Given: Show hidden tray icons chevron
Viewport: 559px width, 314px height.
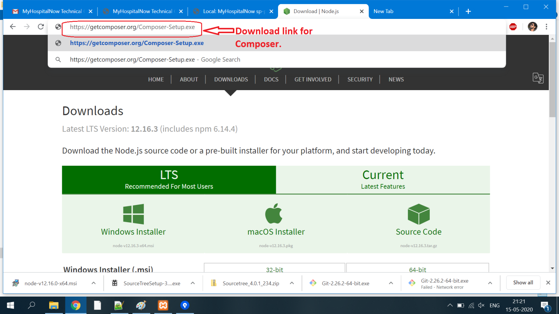Looking at the screenshot, I should [450, 305].
